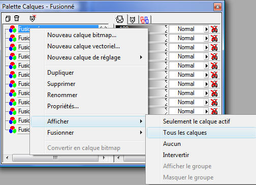Screen dimensions: 256x185
Task: Click the opacity slider of the top layer
Action: point(141,28)
